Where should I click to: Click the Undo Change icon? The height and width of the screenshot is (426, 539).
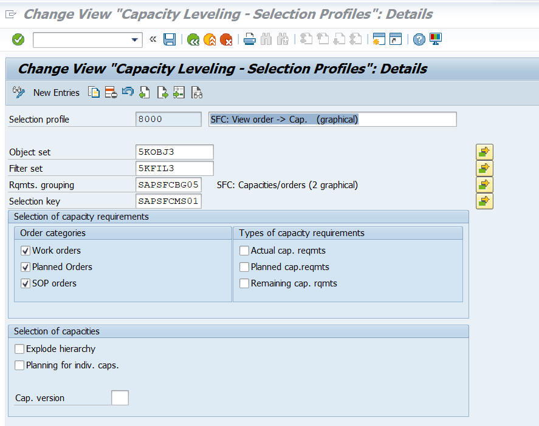[128, 92]
